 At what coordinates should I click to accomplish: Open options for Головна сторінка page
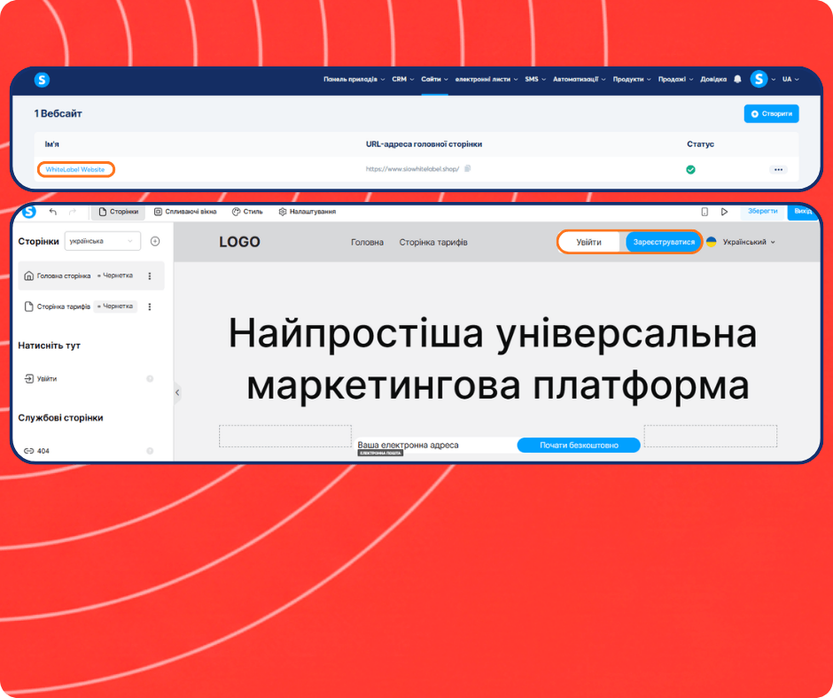150,275
